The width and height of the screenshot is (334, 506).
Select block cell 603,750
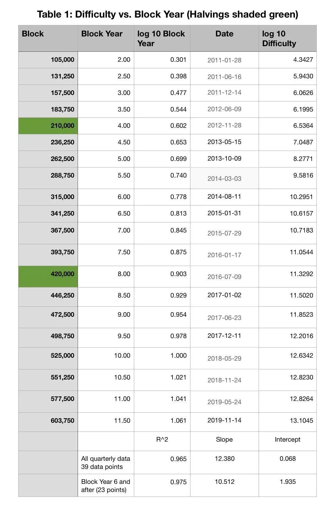coord(62,420)
